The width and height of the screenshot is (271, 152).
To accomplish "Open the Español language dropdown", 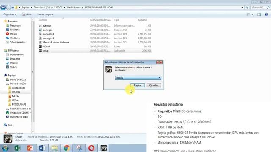I will (x=138, y=78).
